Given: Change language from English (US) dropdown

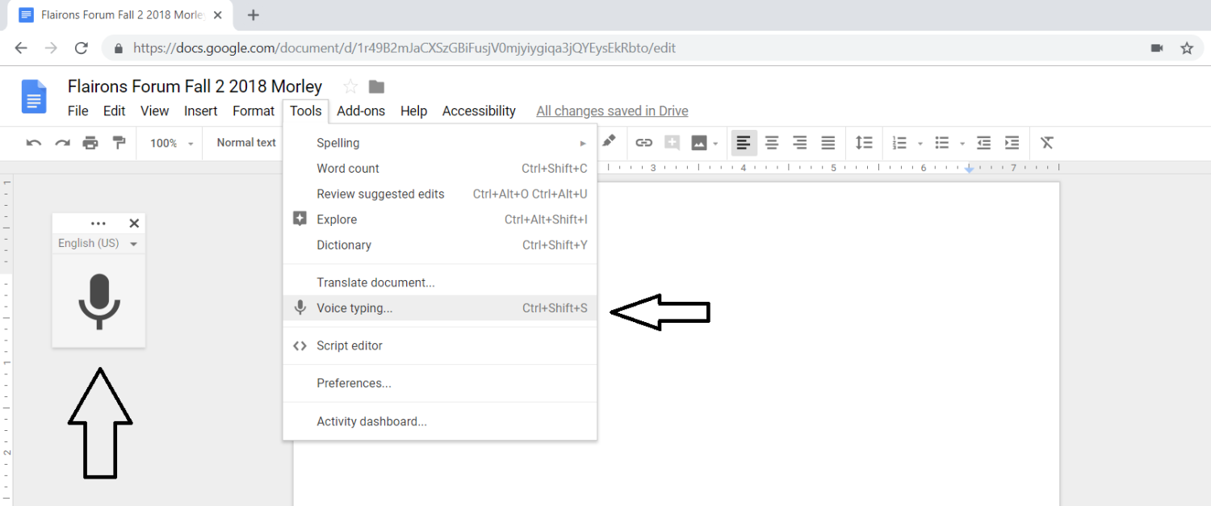Looking at the screenshot, I should (x=98, y=243).
